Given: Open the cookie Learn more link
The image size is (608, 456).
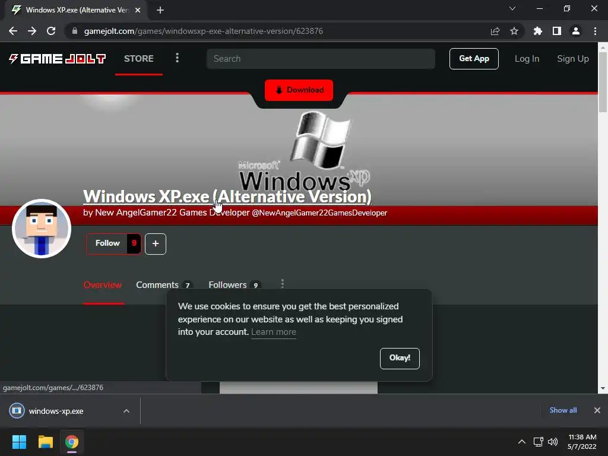Looking at the screenshot, I should [x=274, y=332].
